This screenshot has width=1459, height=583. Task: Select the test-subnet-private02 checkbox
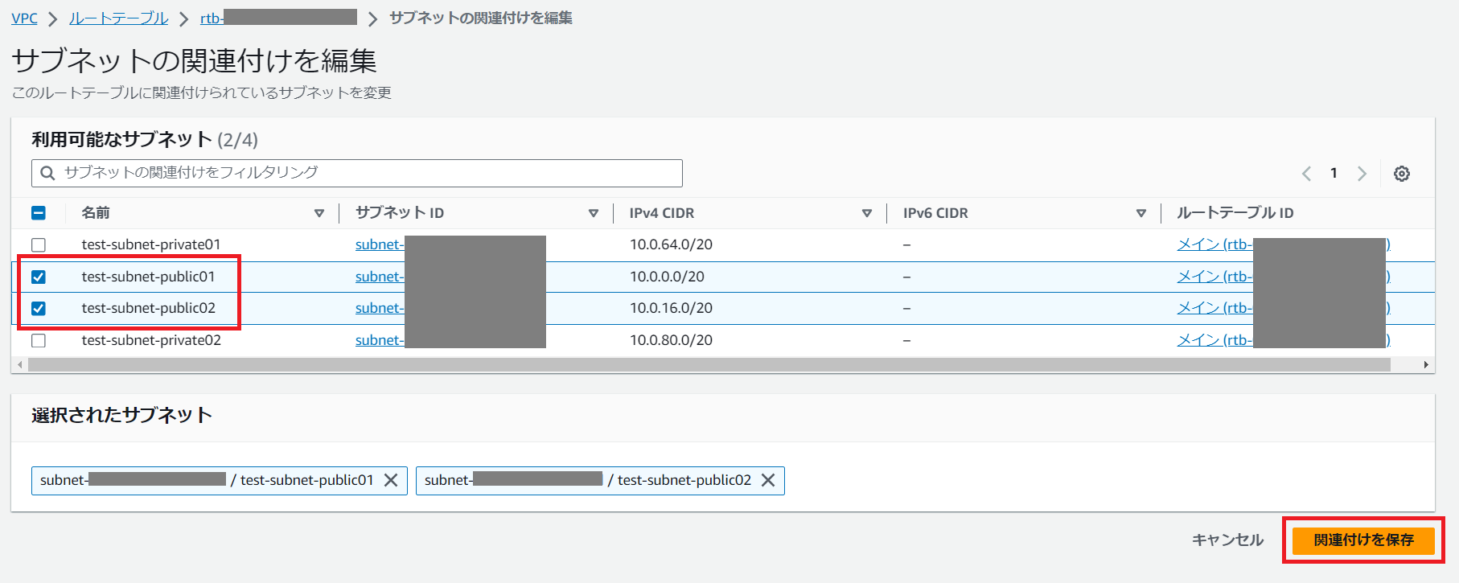(x=39, y=340)
